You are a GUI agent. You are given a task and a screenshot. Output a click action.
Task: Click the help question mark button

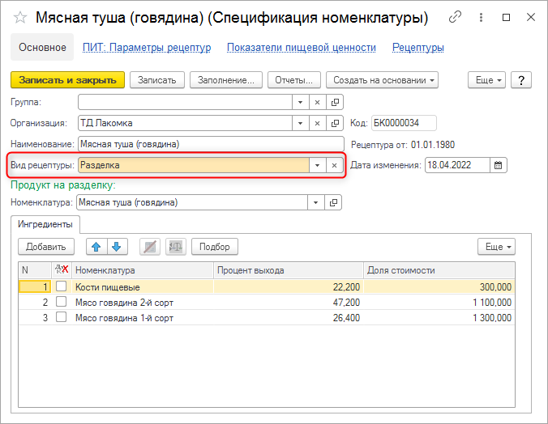(520, 79)
